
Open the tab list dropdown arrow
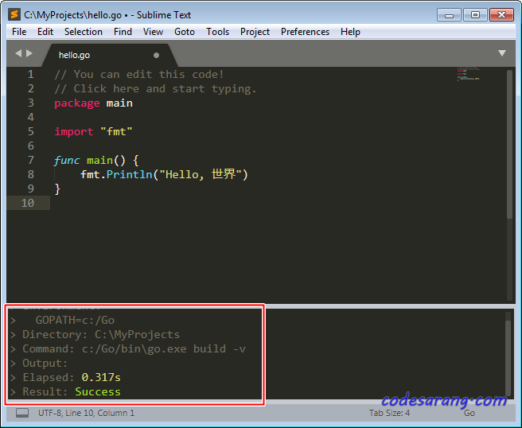click(x=502, y=53)
